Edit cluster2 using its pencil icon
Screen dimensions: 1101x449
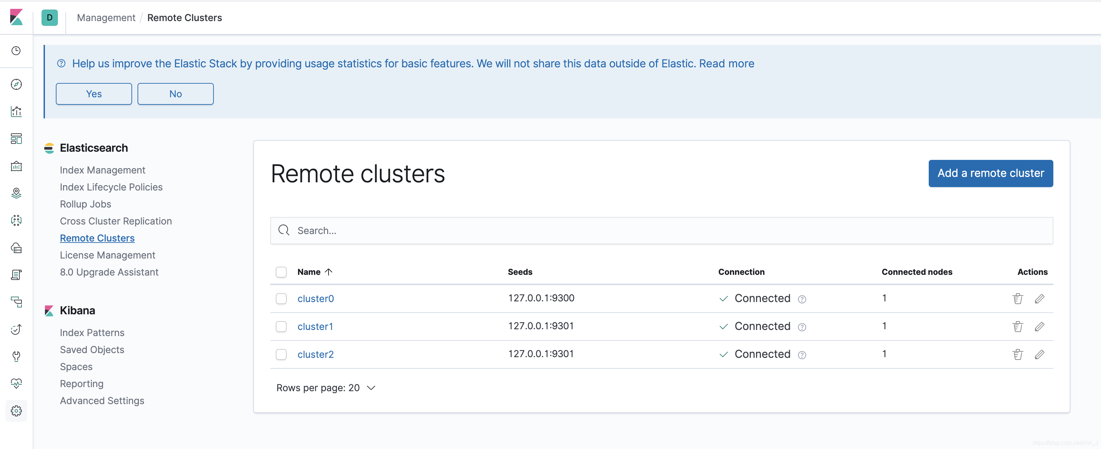click(x=1039, y=354)
